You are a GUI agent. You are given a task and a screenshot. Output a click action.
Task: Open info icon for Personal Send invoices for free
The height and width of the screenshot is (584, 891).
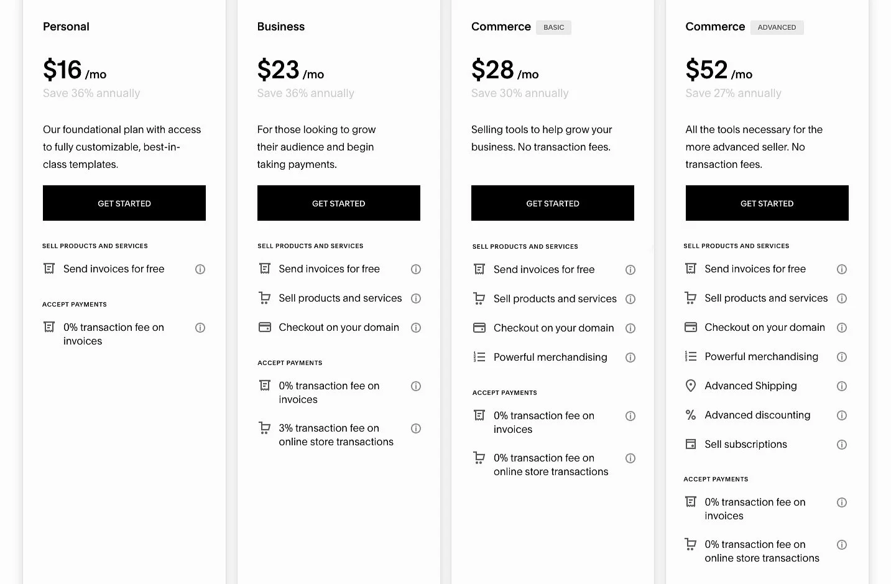tap(200, 269)
